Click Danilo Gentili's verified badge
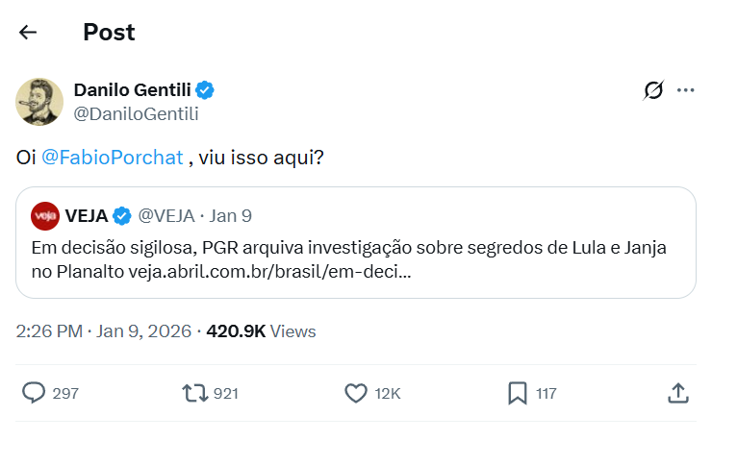This screenshot has height=465, width=737. point(205,90)
